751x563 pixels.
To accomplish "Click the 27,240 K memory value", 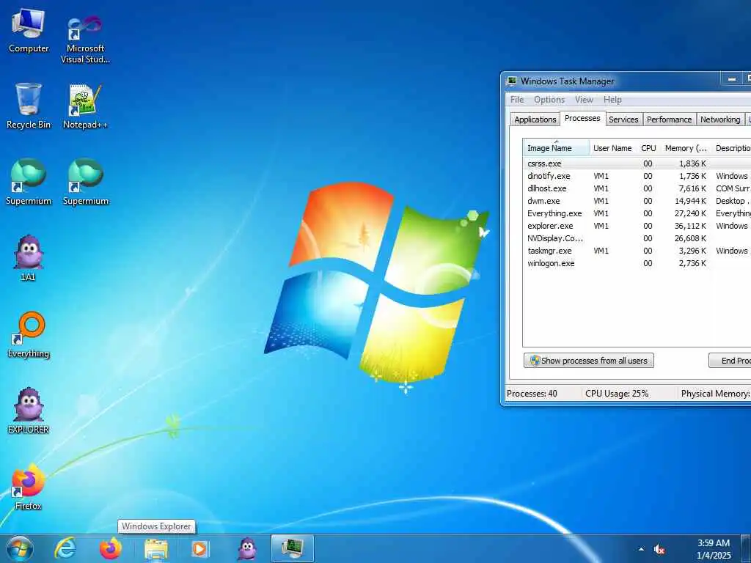I will [x=690, y=213].
